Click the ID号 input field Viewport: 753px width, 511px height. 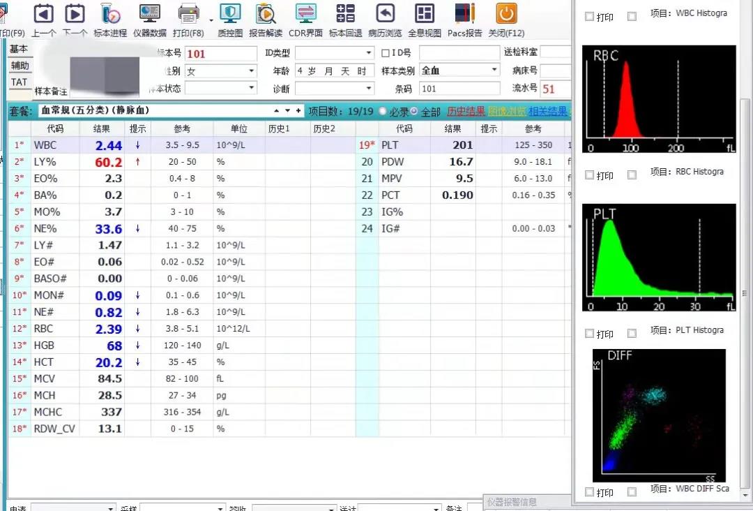pos(459,53)
